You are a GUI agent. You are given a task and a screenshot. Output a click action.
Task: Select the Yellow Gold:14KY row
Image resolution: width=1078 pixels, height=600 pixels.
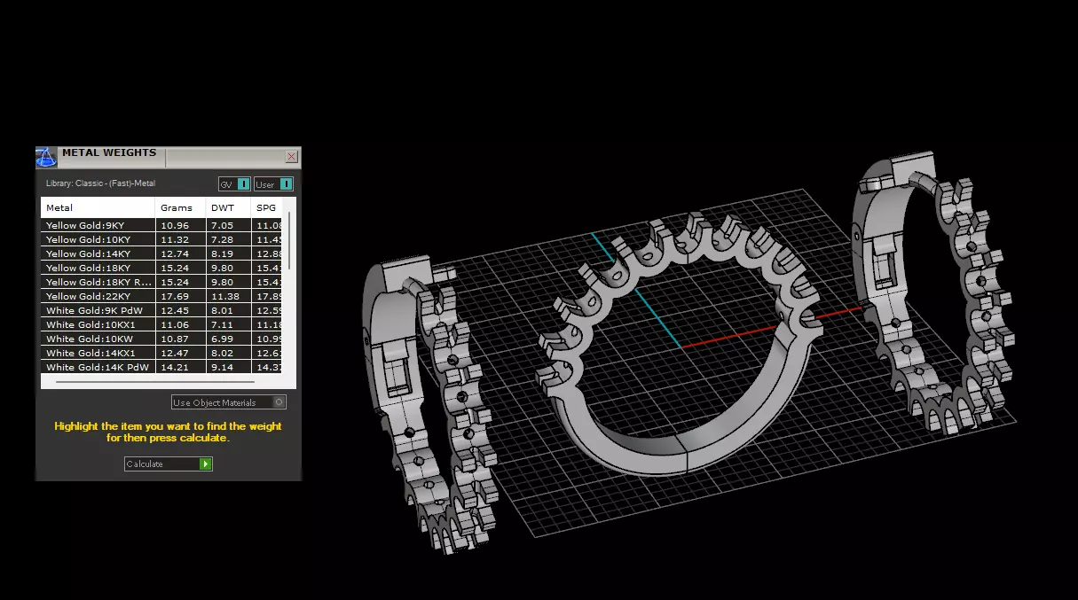point(161,253)
